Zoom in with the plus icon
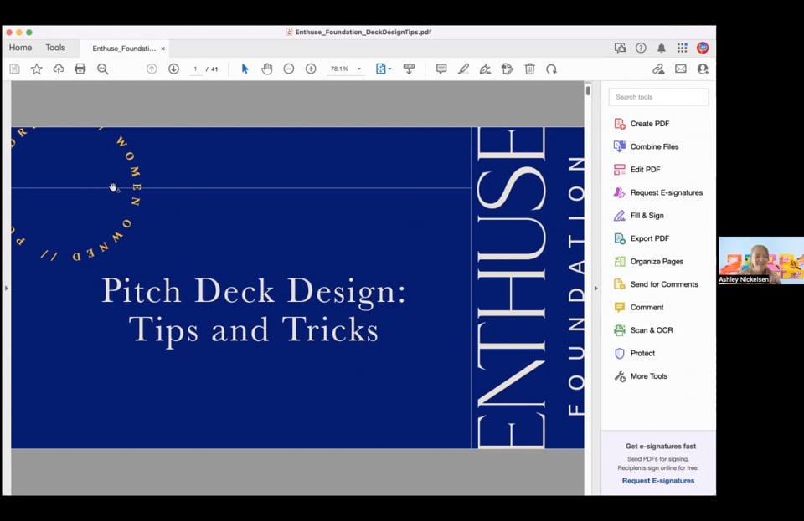Screen dimensions: 804x521 tap(311, 69)
